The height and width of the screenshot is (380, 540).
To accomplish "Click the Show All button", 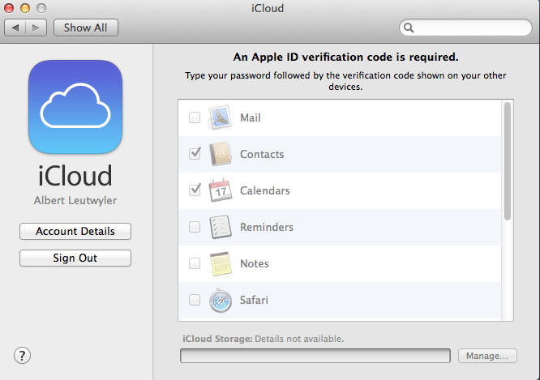I will 86,28.
